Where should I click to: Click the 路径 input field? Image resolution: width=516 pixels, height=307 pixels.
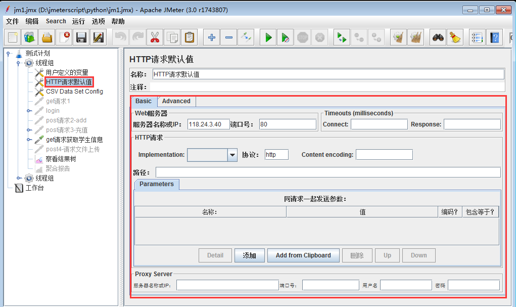328,172
